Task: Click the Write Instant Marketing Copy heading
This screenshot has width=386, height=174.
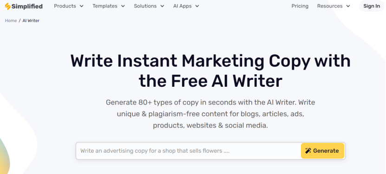Action: (x=210, y=71)
